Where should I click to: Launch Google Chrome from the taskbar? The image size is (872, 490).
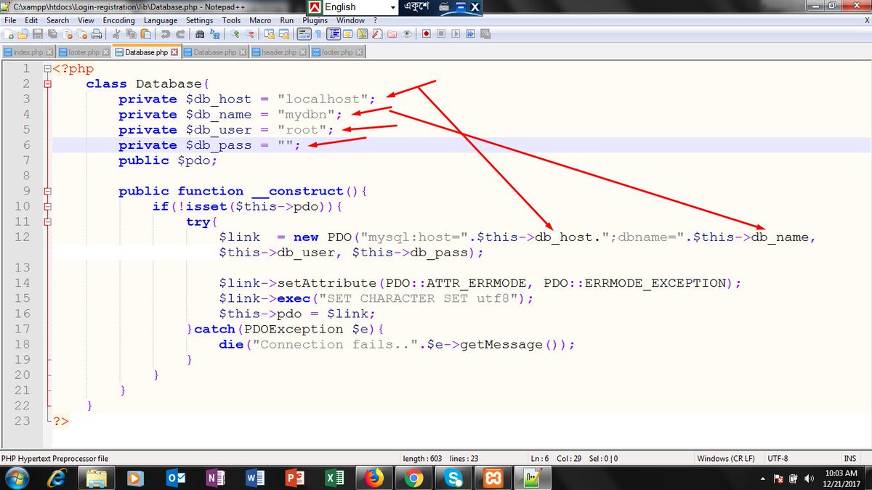point(415,478)
